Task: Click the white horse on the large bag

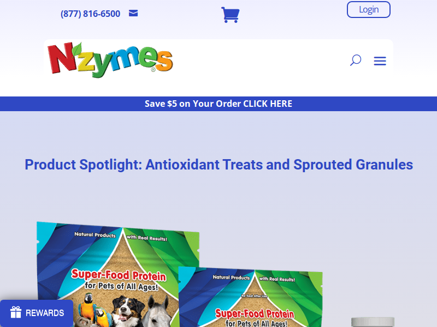Action: pos(158,311)
